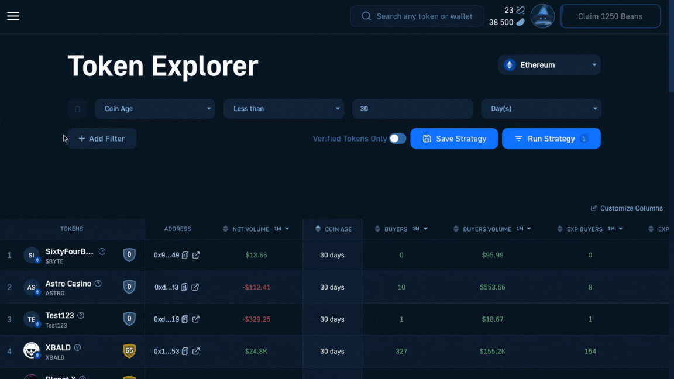The height and width of the screenshot is (379, 674).
Task: Sort table by Net Volume arrows
Action: point(226,229)
